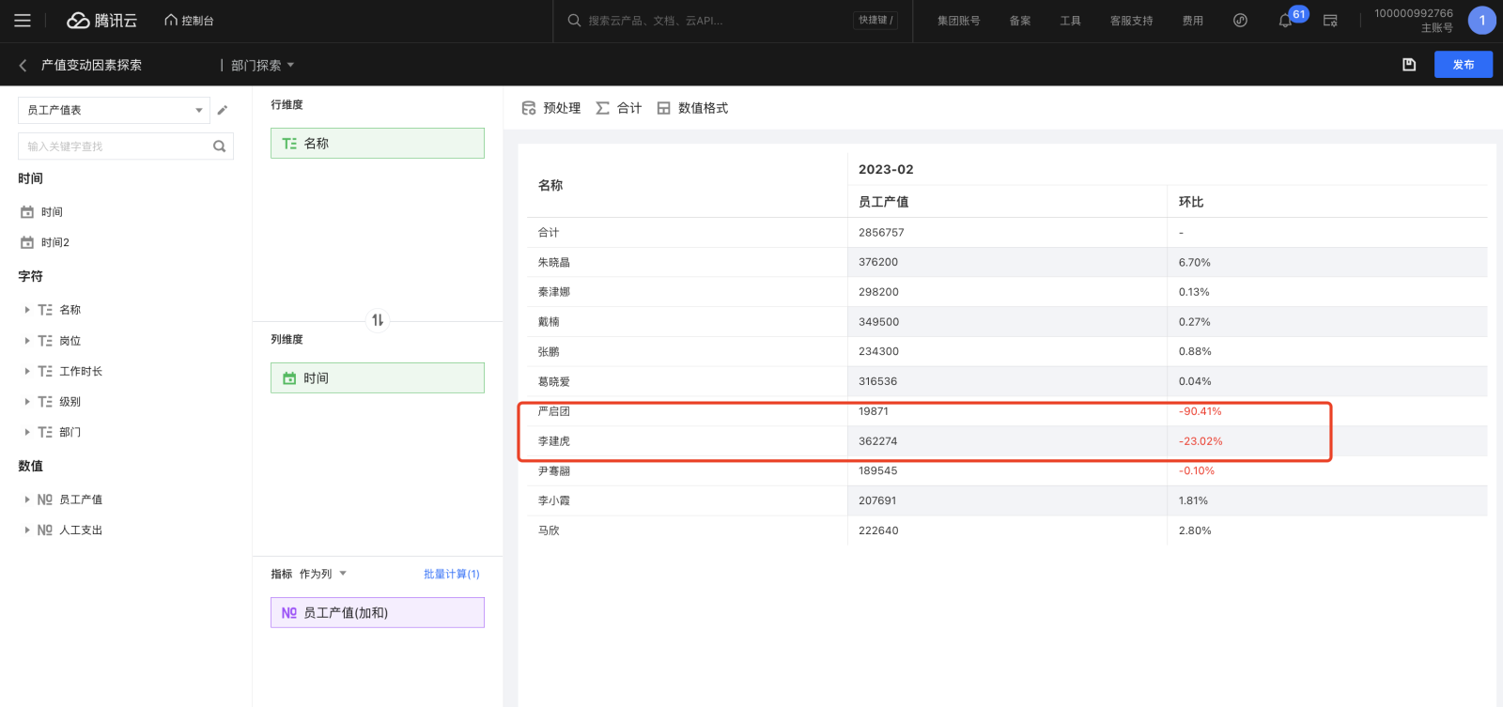Image resolution: width=1503 pixels, height=707 pixels.
Task: Open the 集团账号 menu
Action: coord(958,21)
